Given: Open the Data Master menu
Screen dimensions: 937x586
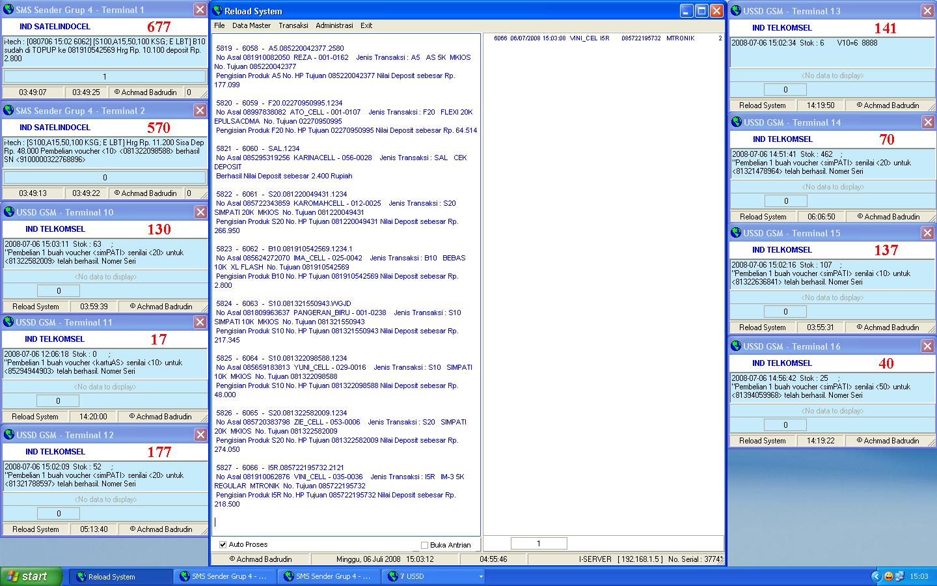Looking at the screenshot, I should [251, 25].
